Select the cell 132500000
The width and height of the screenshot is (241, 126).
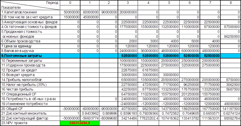pos(170,27)
